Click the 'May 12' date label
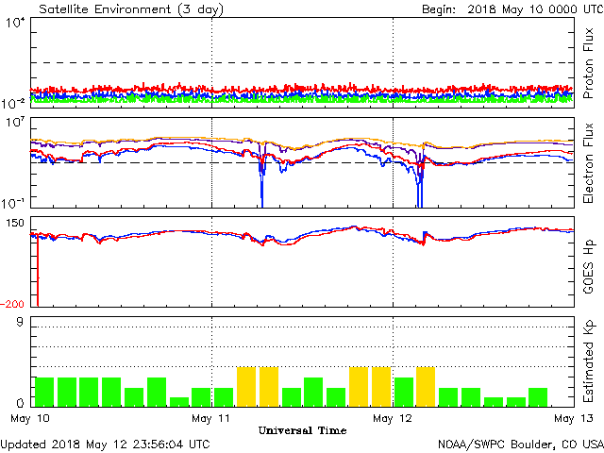 click(393, 418)
